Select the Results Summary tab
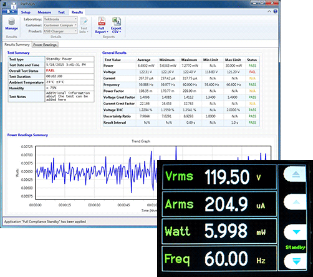 point(17,44)
